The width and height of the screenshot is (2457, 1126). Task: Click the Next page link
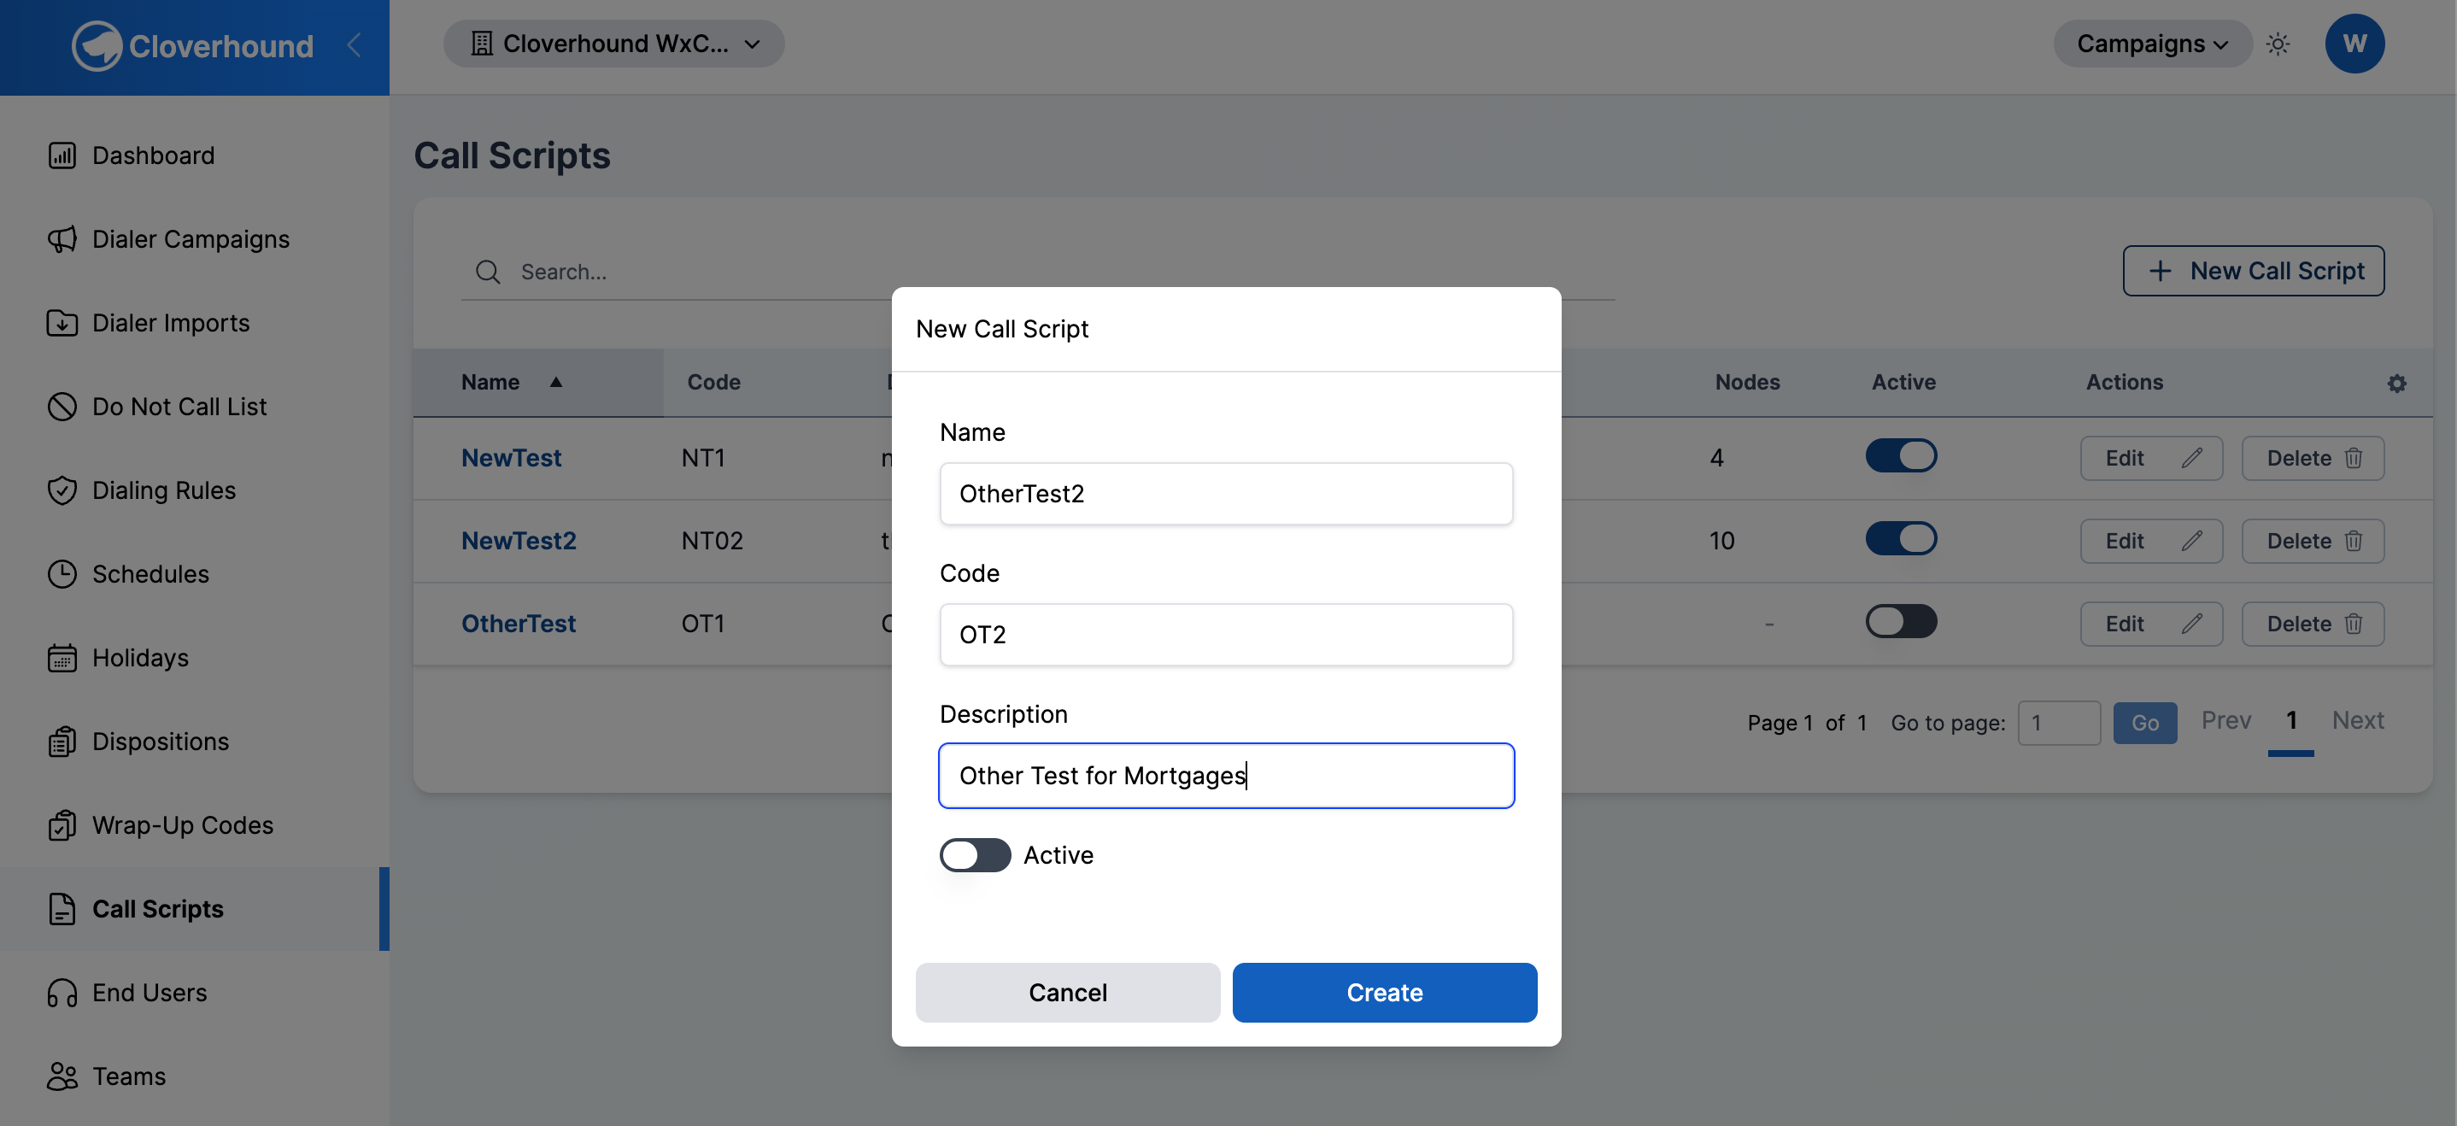click(x=2358, y=721)
